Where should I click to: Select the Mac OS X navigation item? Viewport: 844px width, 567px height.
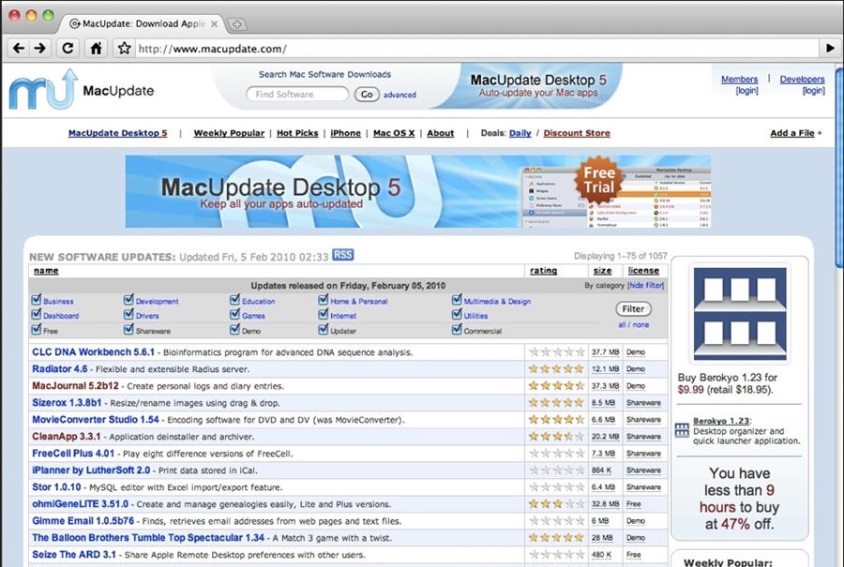tap(393, 133)
